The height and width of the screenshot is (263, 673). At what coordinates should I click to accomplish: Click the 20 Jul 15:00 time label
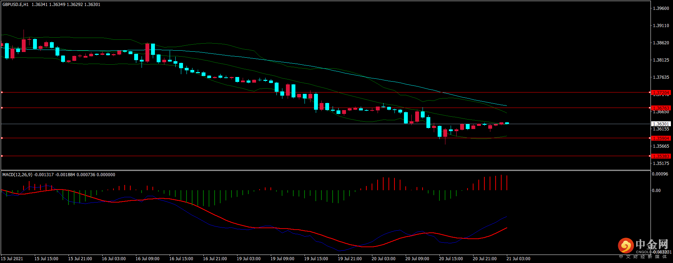click(x=451, y=259)
